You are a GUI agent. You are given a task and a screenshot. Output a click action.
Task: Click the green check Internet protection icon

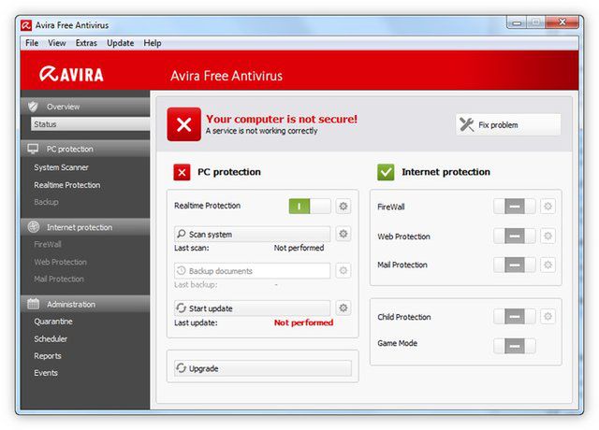pyautogui.click(x=386, y=172)
